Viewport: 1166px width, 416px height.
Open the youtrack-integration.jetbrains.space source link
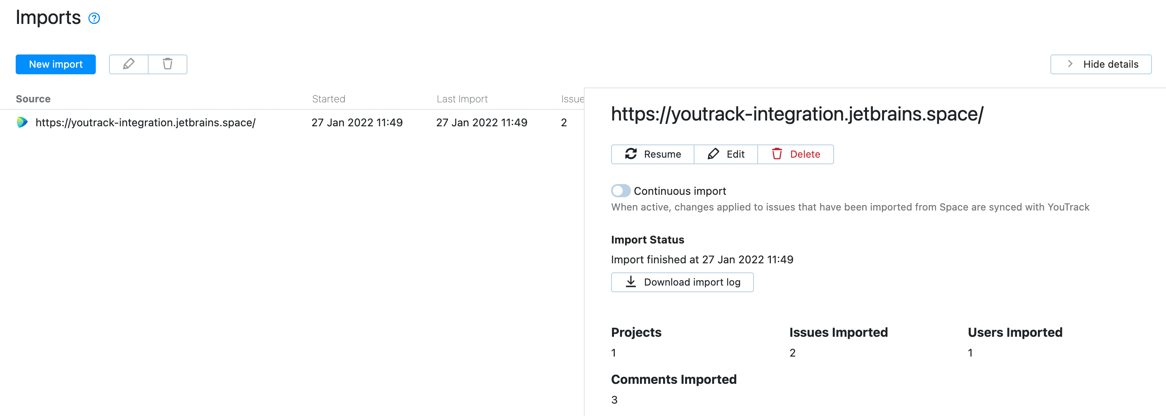(x=145, y=122)
